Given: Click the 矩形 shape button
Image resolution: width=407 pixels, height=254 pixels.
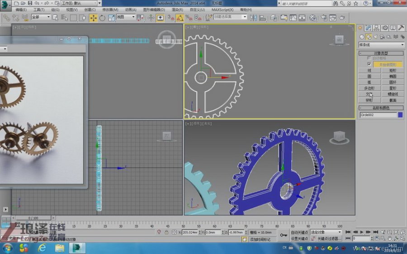Looking at the screenshot, I should point(392,71).
